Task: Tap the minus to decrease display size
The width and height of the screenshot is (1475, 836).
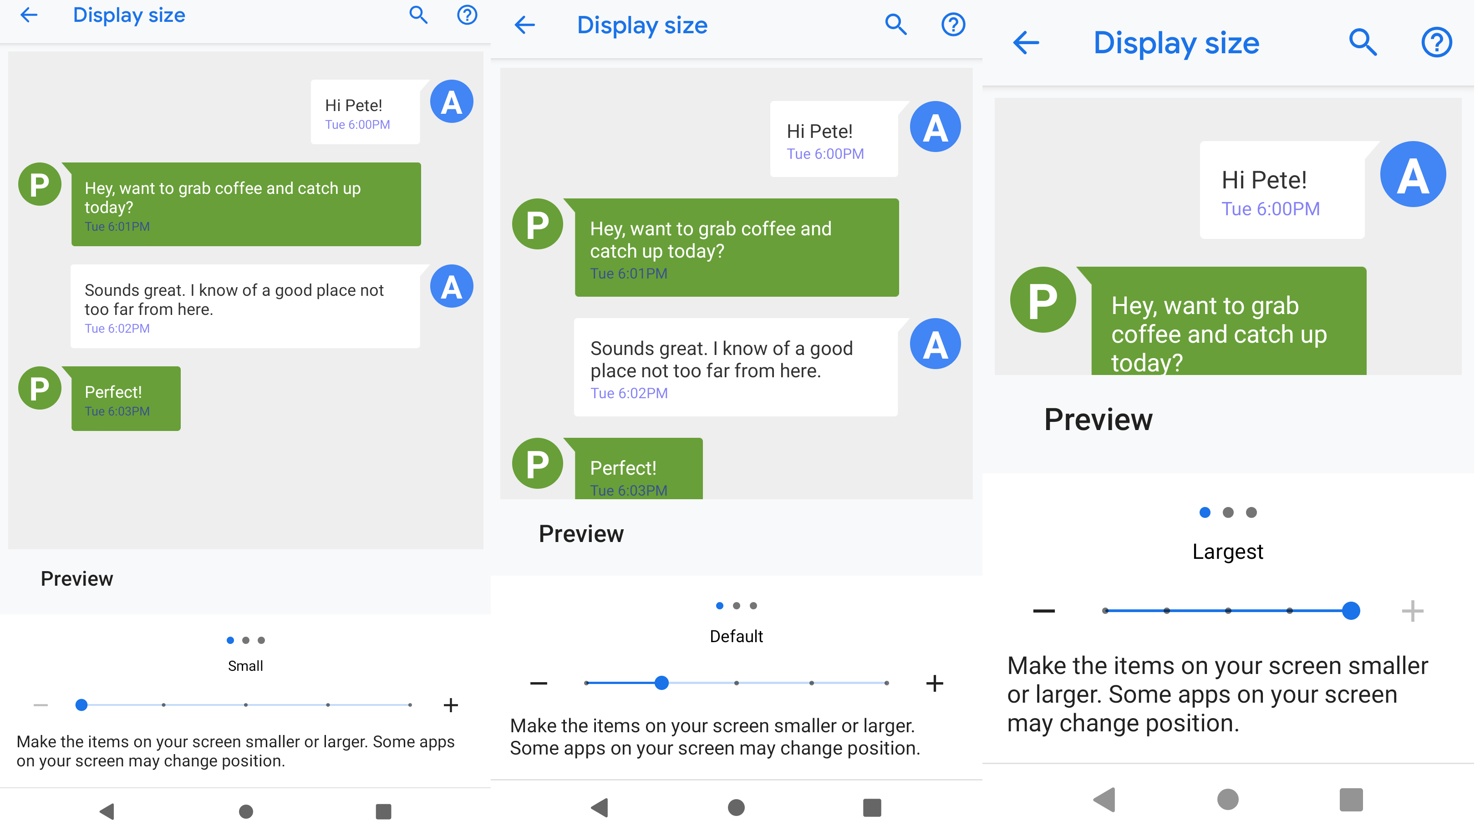Action: pyautogui.click(x=41, y=705)
